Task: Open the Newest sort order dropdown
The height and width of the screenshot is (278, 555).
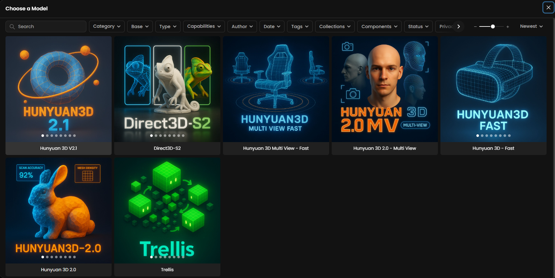Action: (531, 26)
